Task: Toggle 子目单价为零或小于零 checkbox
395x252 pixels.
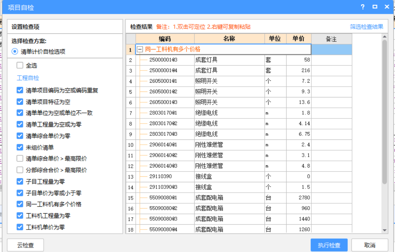Action: [20, 193]
